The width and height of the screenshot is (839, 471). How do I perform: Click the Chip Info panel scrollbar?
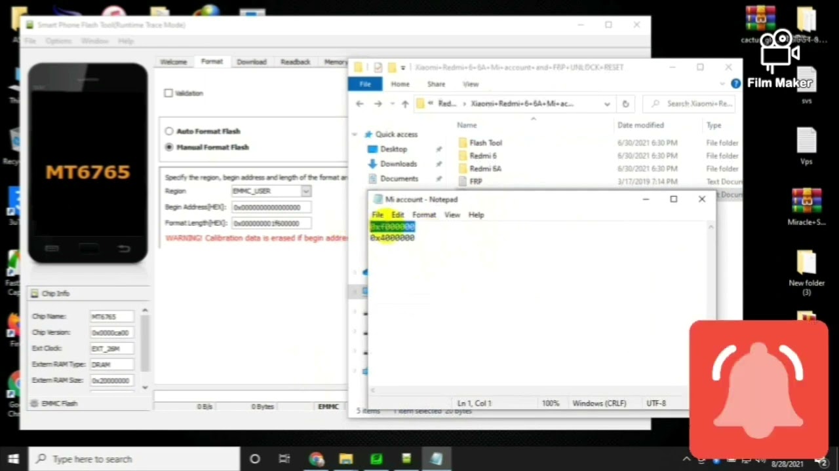coord(145,348)
